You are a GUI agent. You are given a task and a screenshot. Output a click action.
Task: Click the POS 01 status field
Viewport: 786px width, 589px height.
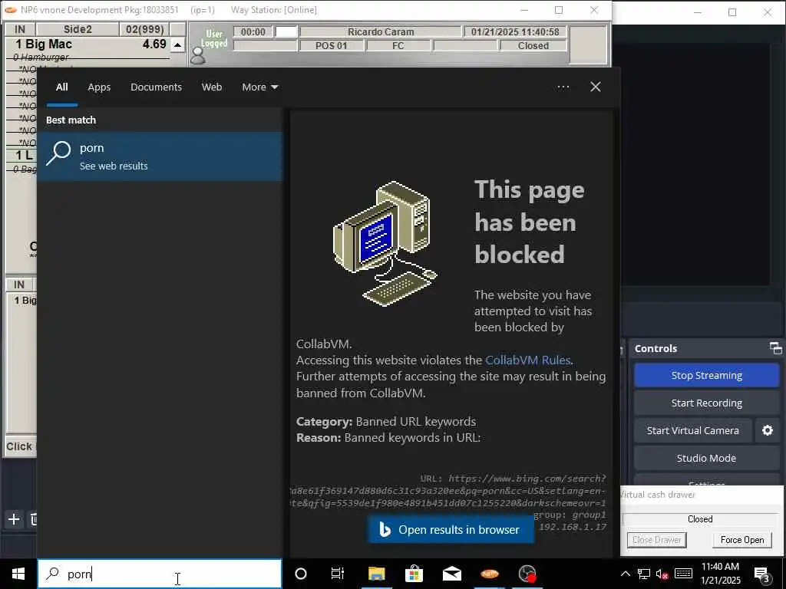pos(332,45)
